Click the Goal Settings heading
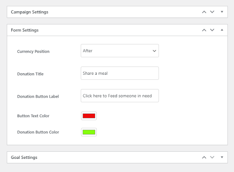 click(x=24, y=157)
